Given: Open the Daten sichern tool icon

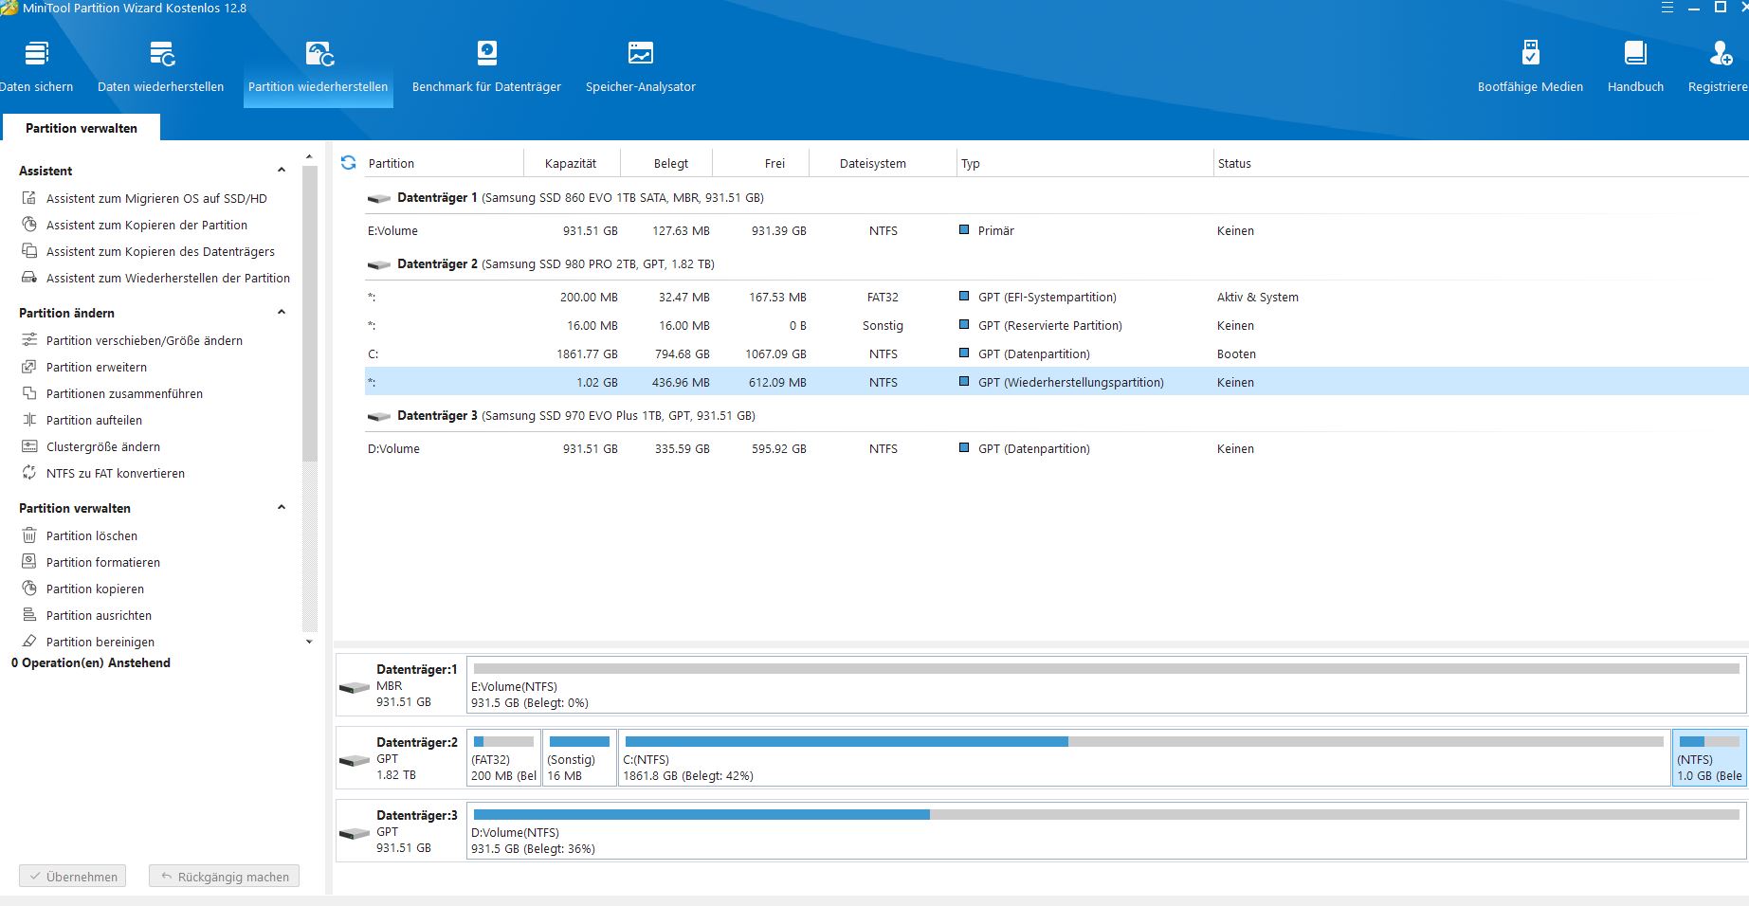Looking at the screenshot, I should 37,53.
